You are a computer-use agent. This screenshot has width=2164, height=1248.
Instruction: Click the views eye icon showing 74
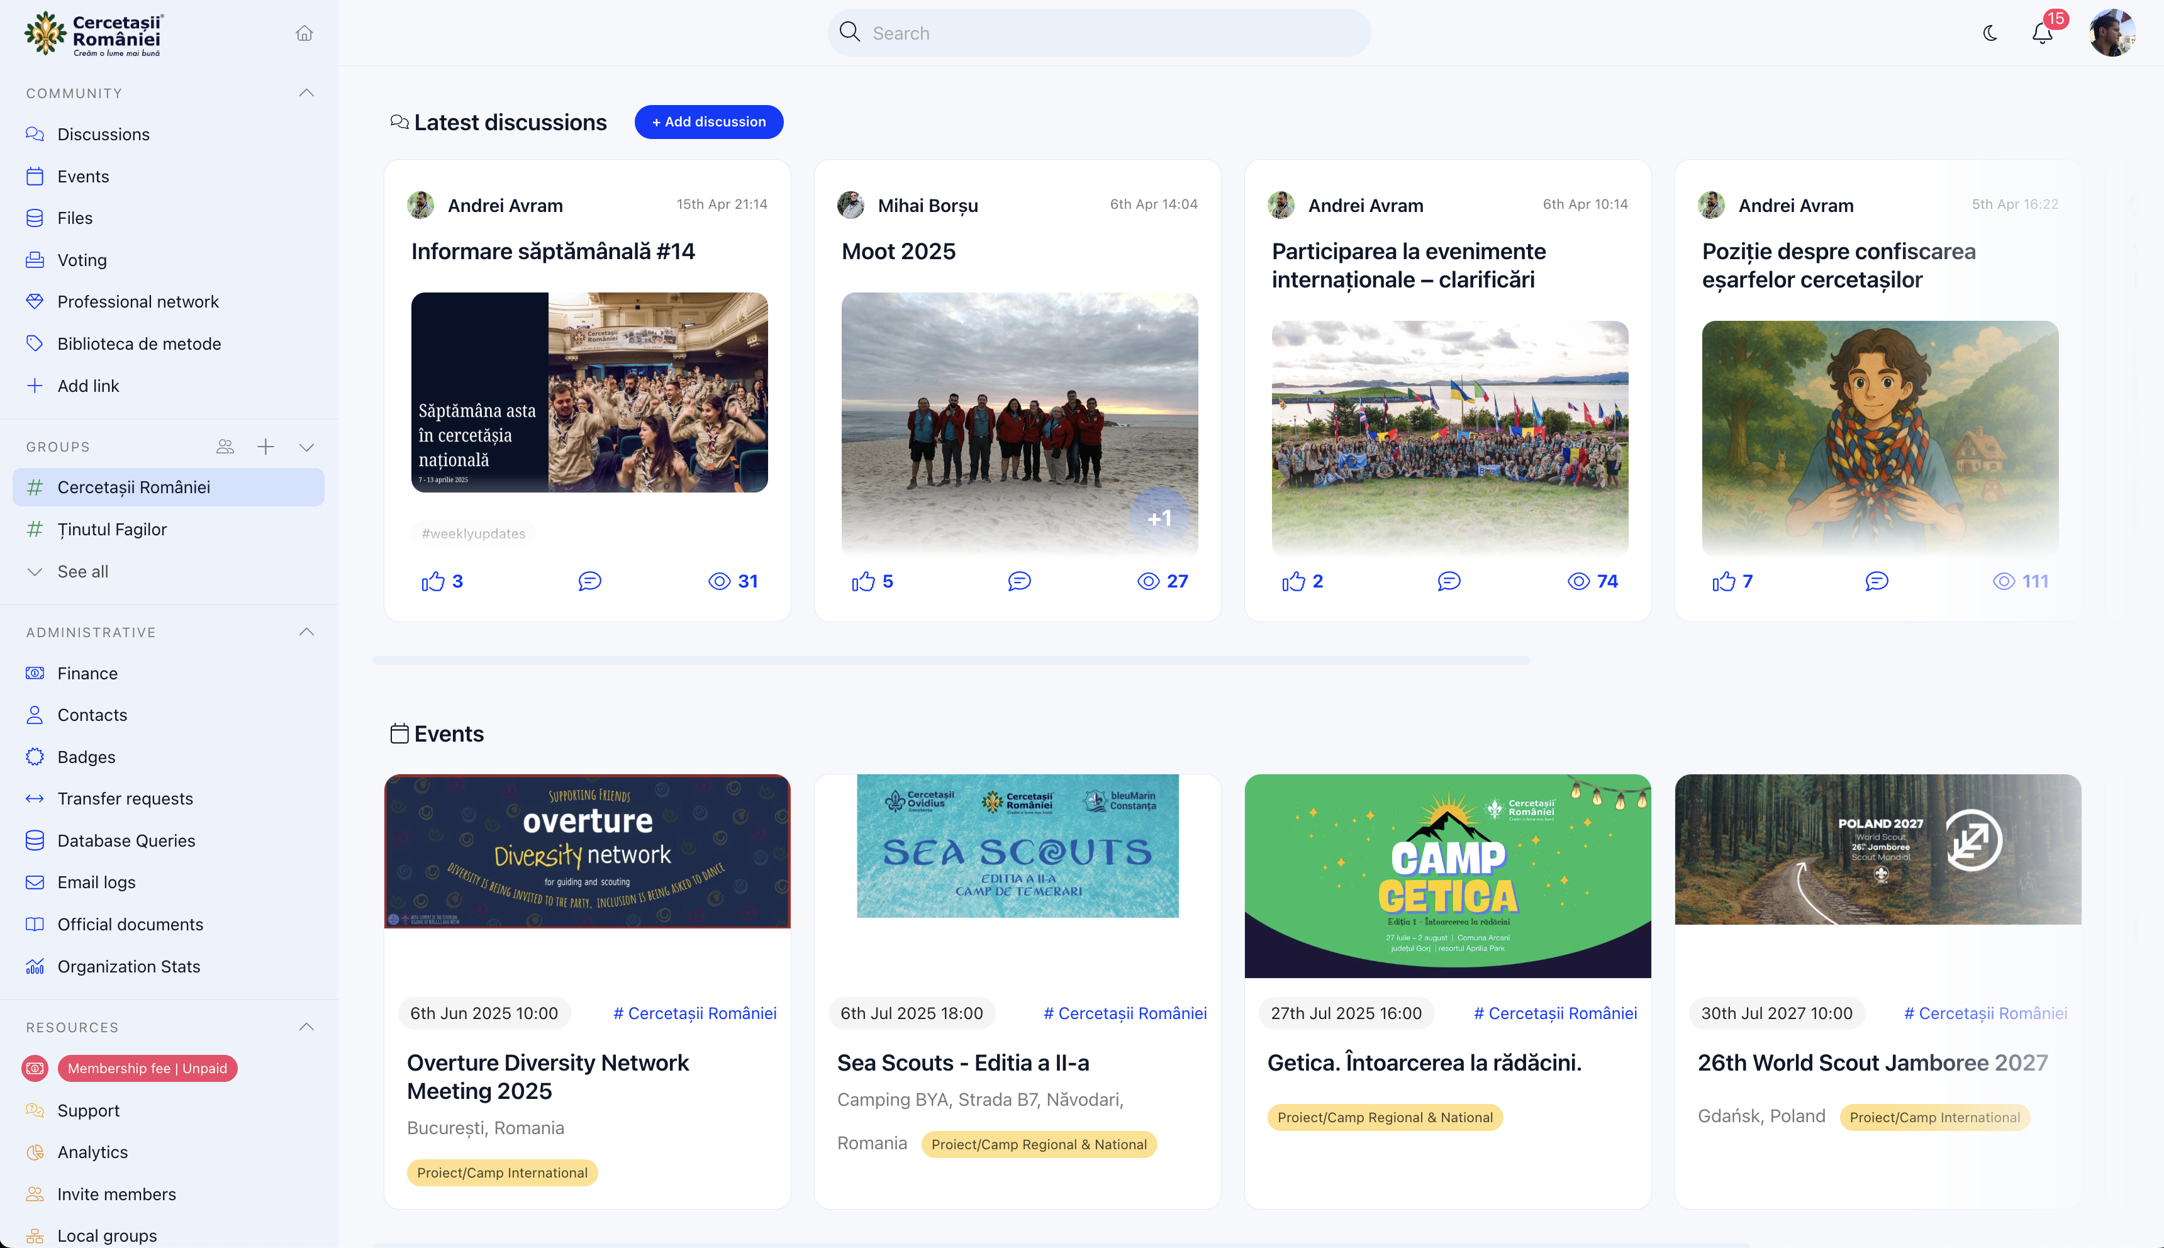tap(1578, 581)
